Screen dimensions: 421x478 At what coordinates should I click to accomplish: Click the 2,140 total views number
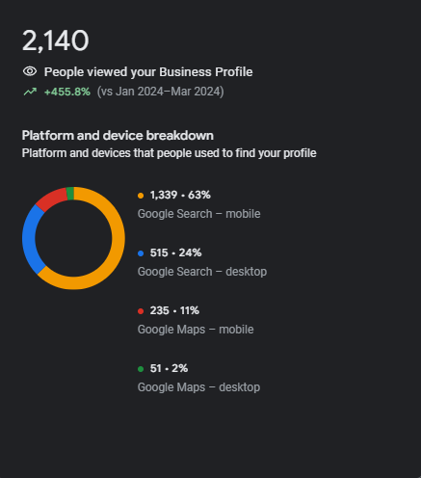(55, 40)
